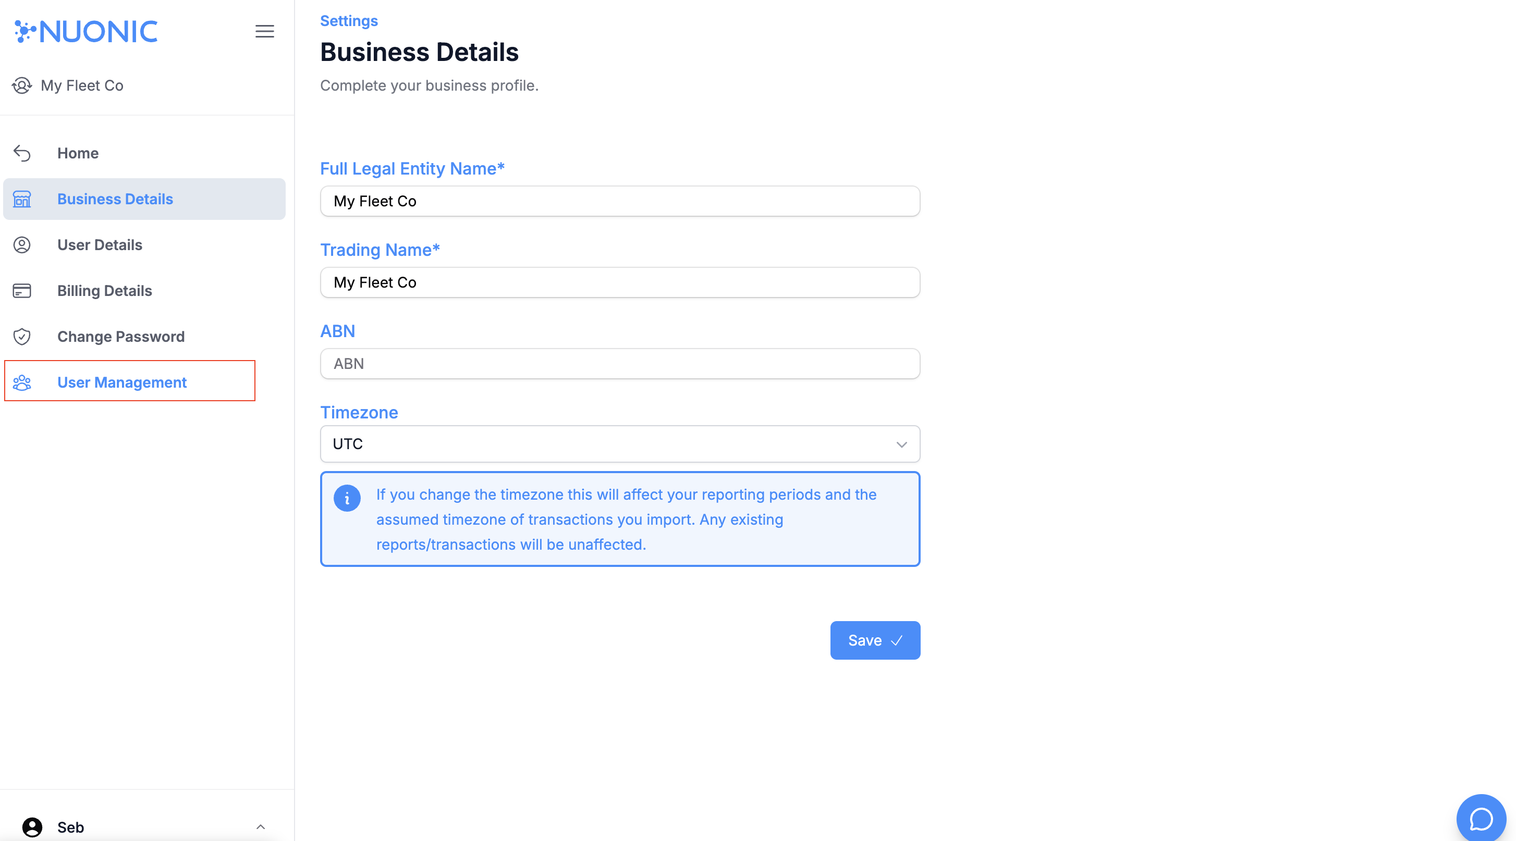1516x841 pixels.
Task: Click the Trading Name* label
Action: [380, 250]
